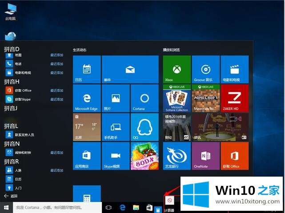285x213 pixels.
Task: Click 返回 back in app list
Action: [11, 196]
